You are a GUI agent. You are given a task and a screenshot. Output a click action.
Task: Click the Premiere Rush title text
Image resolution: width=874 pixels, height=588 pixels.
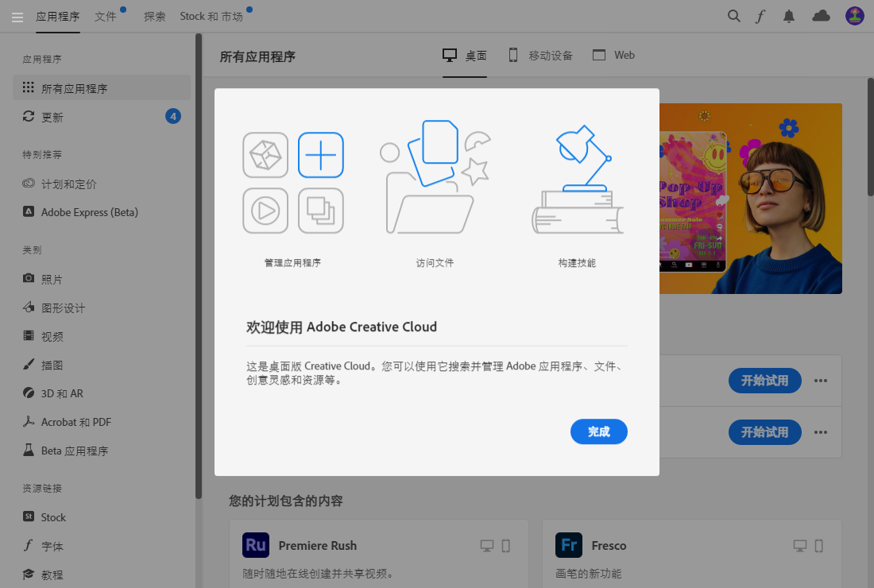click(x=318, y=546)
